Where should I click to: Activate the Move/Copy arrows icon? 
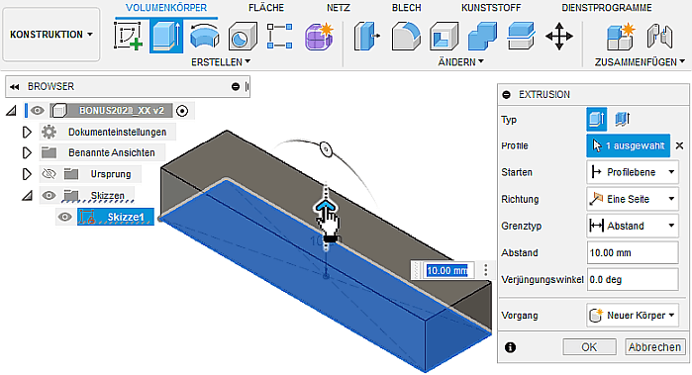tap(559, 37)
